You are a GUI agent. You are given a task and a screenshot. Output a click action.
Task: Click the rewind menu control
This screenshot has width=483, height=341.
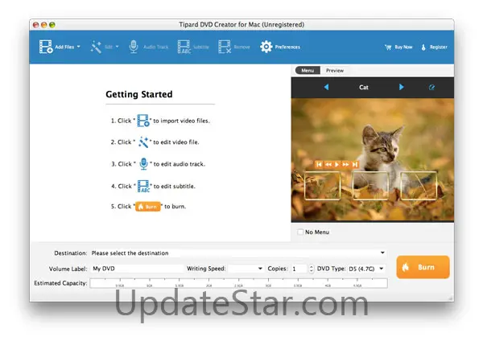(328, 164)
